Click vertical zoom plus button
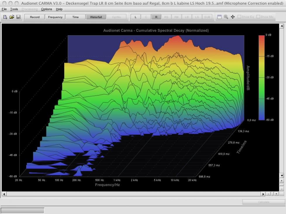Image resolution: width=286 pixels, height=214 pixels. pos(282,181)
